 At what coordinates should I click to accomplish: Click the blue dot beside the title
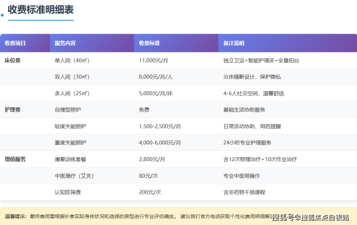2,15
